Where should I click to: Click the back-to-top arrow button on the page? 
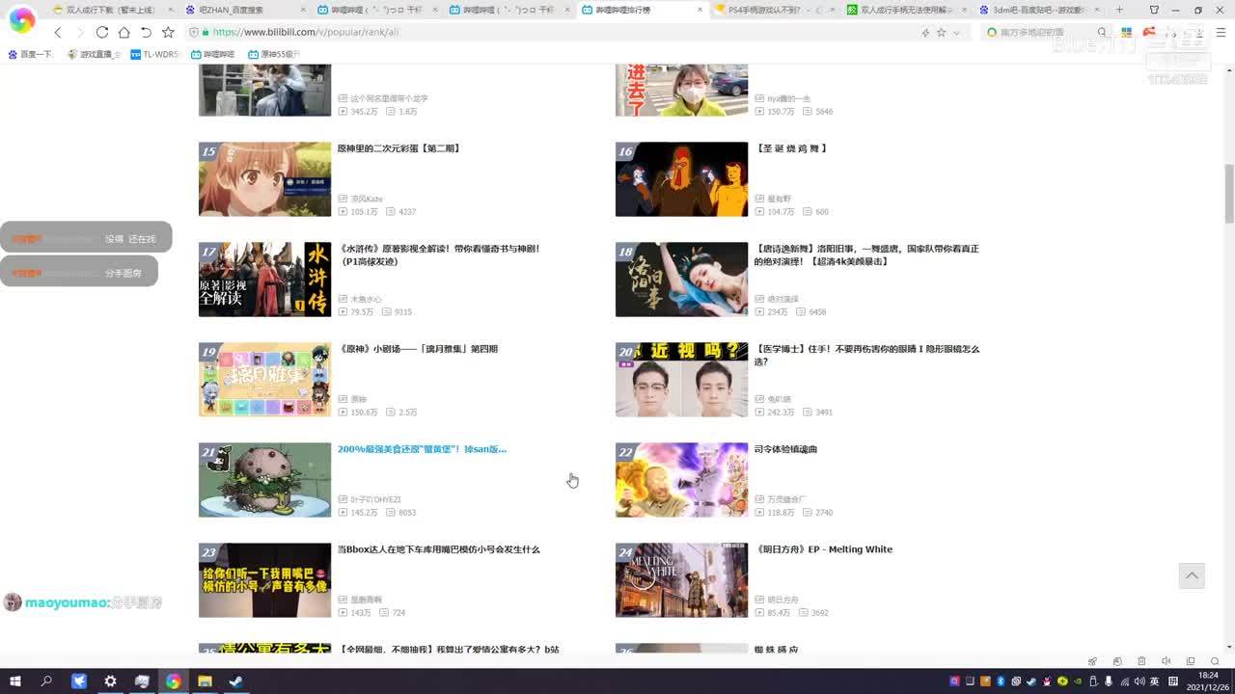1192,575
